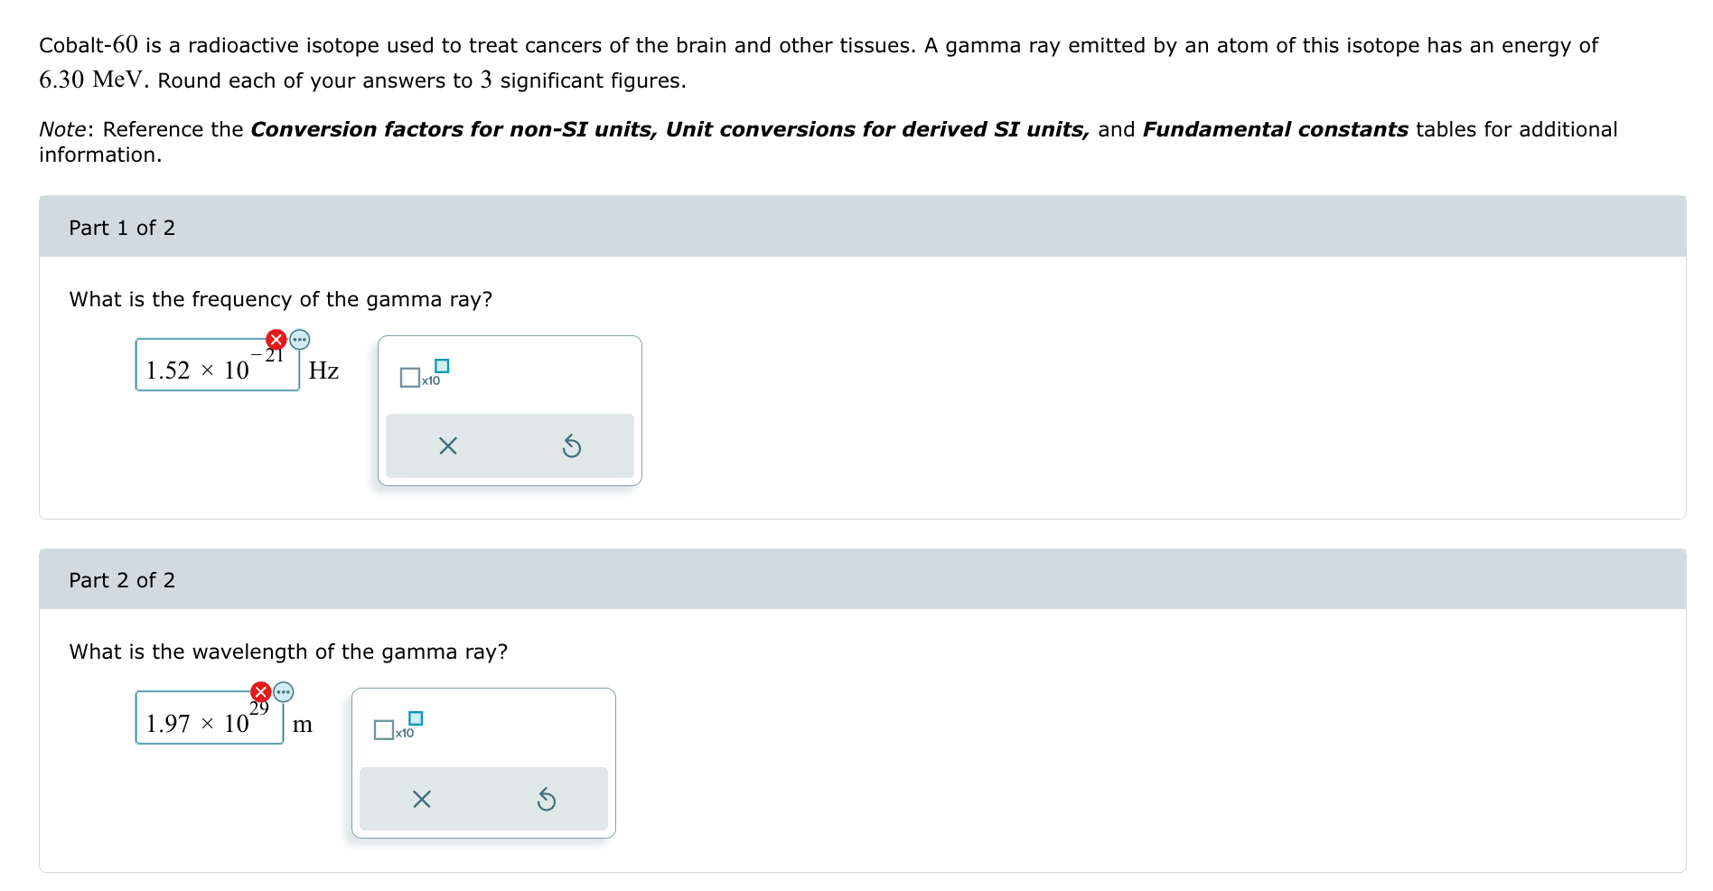The width and height of the screenshot is (1713, 891).
Task: Select the Part 2 of 2 header bar
Action: (x=123, y=579)
